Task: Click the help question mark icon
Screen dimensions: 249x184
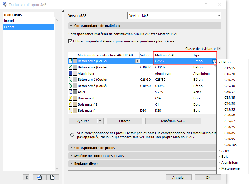Action: click(x=206, y=4)
